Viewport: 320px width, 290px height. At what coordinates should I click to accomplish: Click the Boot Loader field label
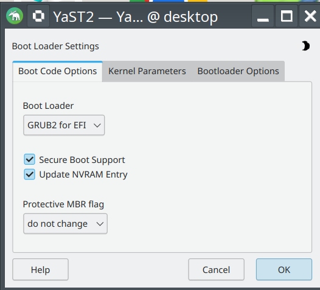pos(48,106)
